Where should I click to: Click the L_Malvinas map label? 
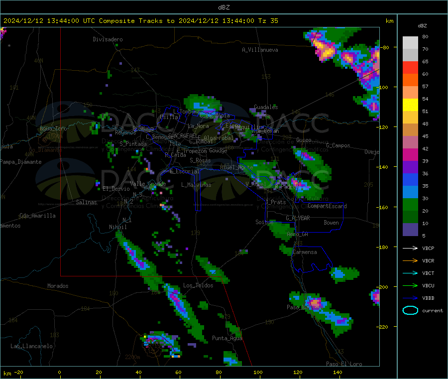pos(196,185)
